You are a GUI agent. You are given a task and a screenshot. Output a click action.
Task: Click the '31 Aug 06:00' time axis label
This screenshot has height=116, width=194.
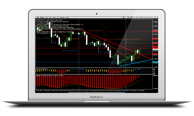tap(141, 90)
